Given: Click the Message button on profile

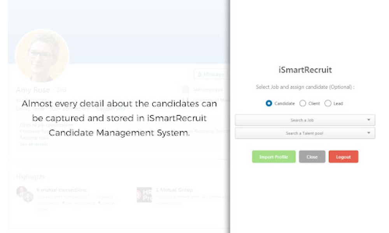Looking at the screenshot, I should [211, 74].
